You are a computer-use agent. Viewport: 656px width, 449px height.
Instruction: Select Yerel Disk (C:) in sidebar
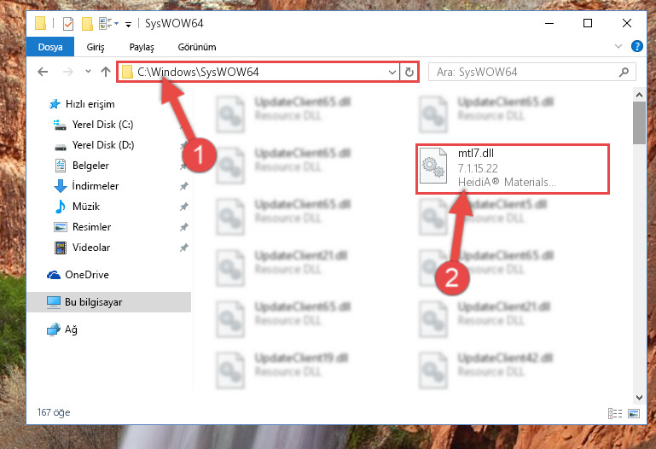coord(102,125)
